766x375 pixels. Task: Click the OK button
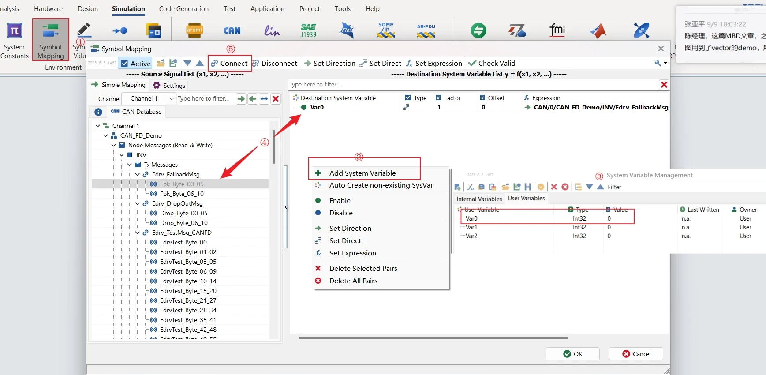click(x=572, y=354)
